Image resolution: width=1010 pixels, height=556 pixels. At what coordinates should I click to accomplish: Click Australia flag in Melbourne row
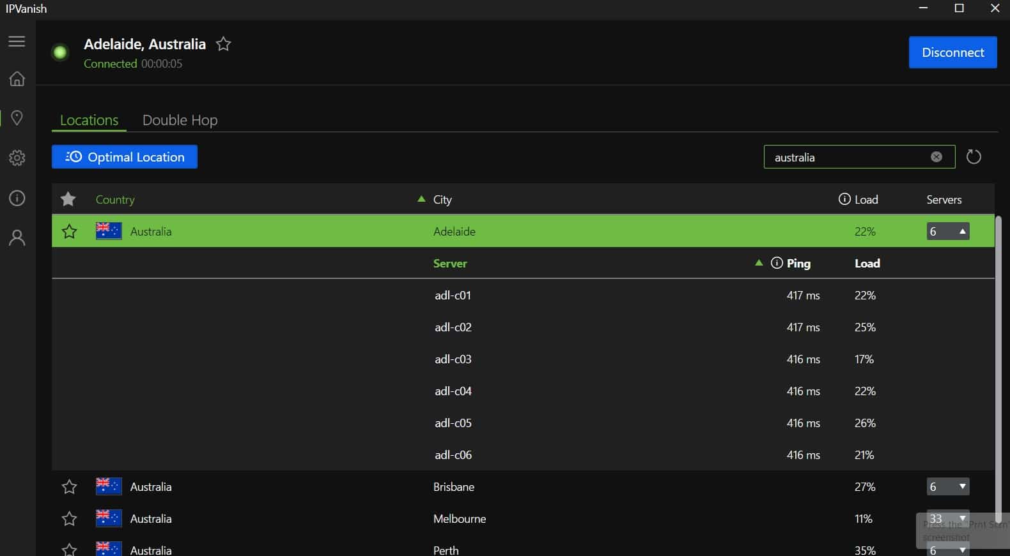[x=109, y=518]
